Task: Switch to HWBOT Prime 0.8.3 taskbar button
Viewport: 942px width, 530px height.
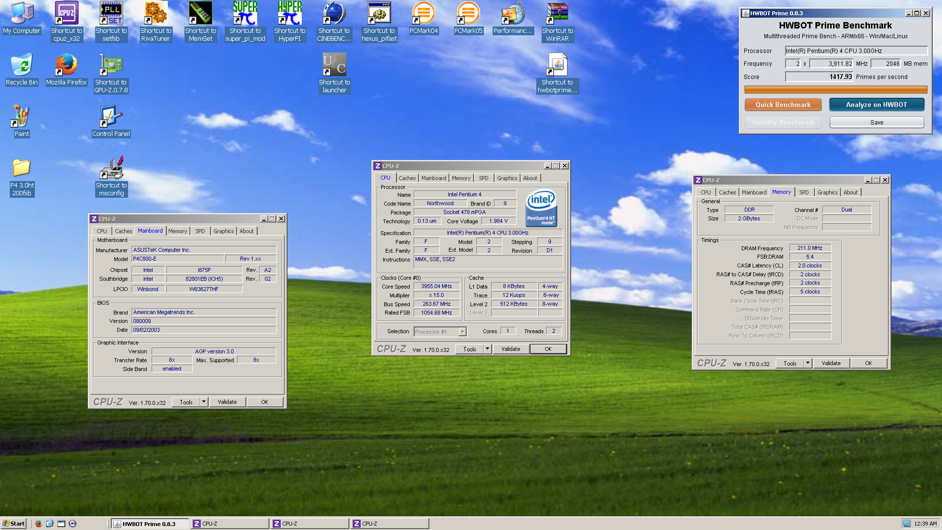Action: click(150, 524)
